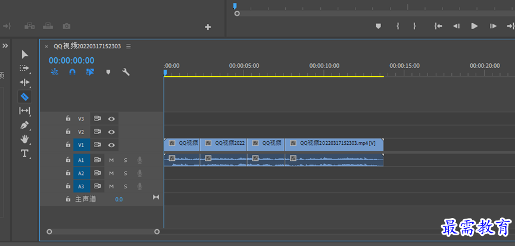This screenshot has height=246, width=515.
Task: Toggle lock on 主声道 master track
Action: 68,199
